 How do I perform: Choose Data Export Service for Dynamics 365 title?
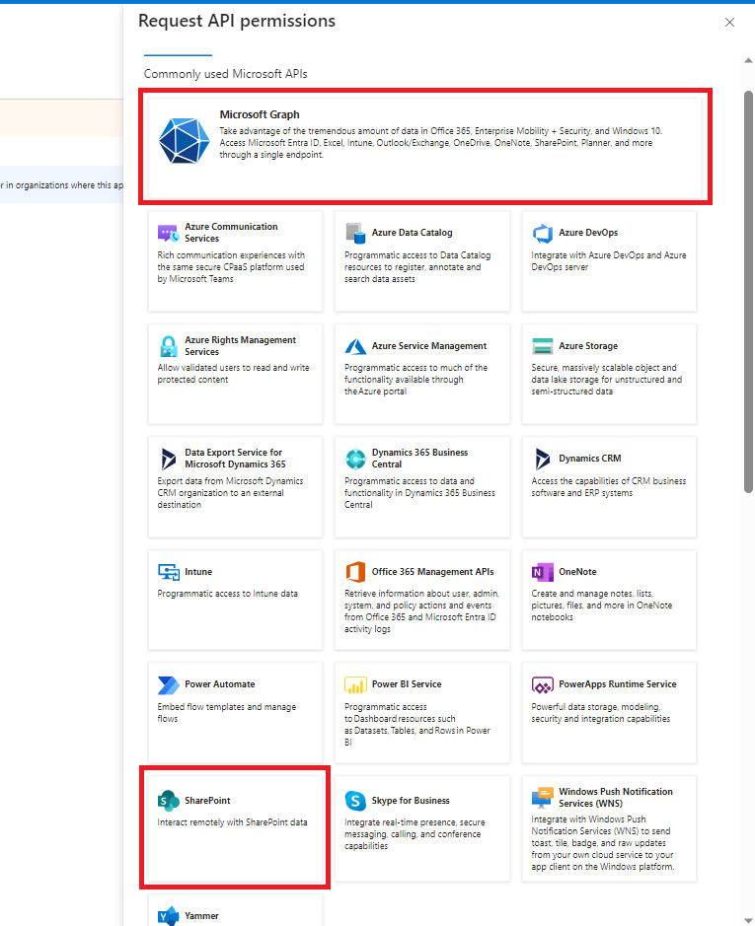point(235,459)
